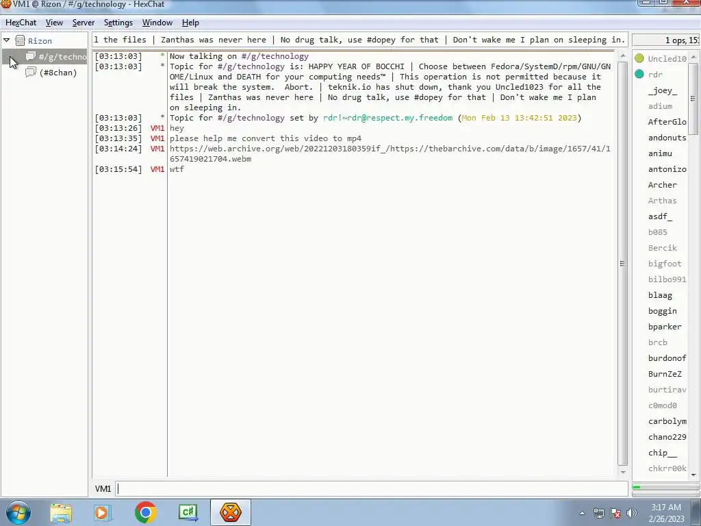The width and height of the screenshot is (701, 526).
Task: Select user bparker in user list
Action: tap(665, 327)
